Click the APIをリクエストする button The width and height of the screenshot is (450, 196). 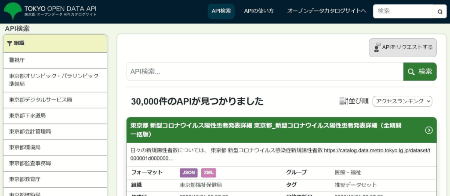tap(403, 47)
